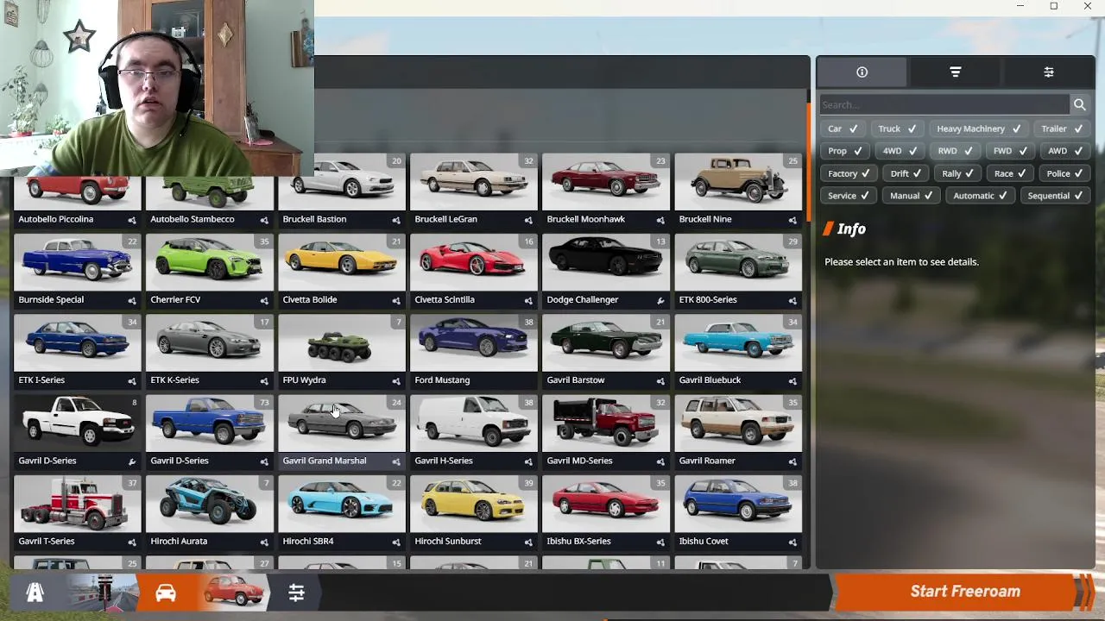Screen dimensions: 1105x621
Task: Select the vehicle step car icon
Action: click(x=166, y=593)
